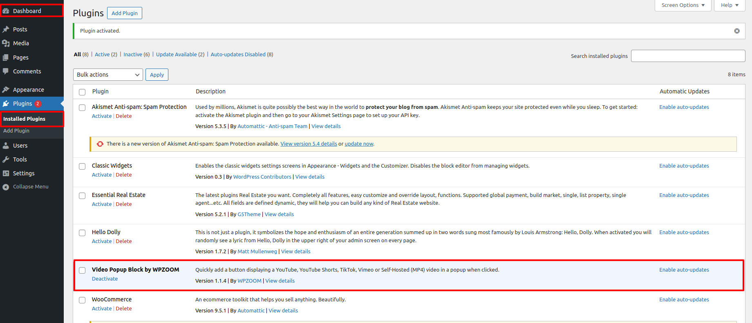
Task: Check the Classic Widgets plugin checkbox
Action: pos(82,166)
